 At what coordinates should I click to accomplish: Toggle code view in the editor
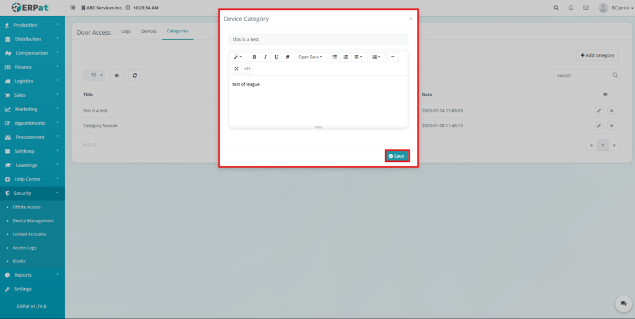click(247, 69)
